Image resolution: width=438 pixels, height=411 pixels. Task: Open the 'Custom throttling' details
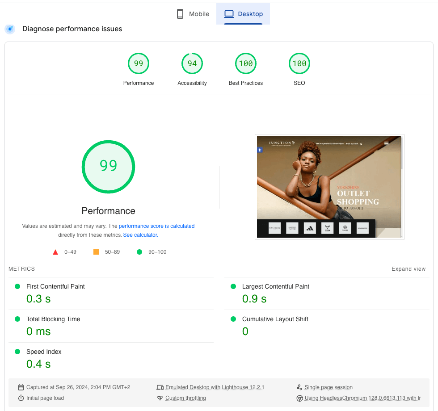pyautogui.click(x=185, y=398)
